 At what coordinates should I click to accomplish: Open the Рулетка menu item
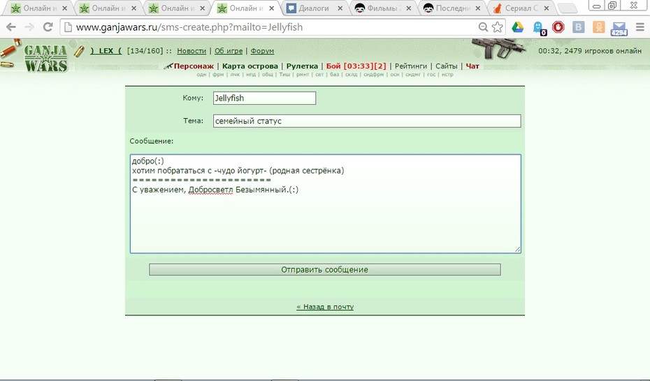point(302,66)
